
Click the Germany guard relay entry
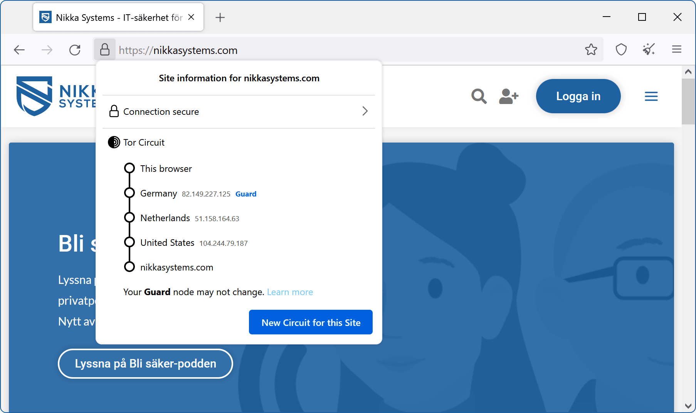click(x=190, y=193)
